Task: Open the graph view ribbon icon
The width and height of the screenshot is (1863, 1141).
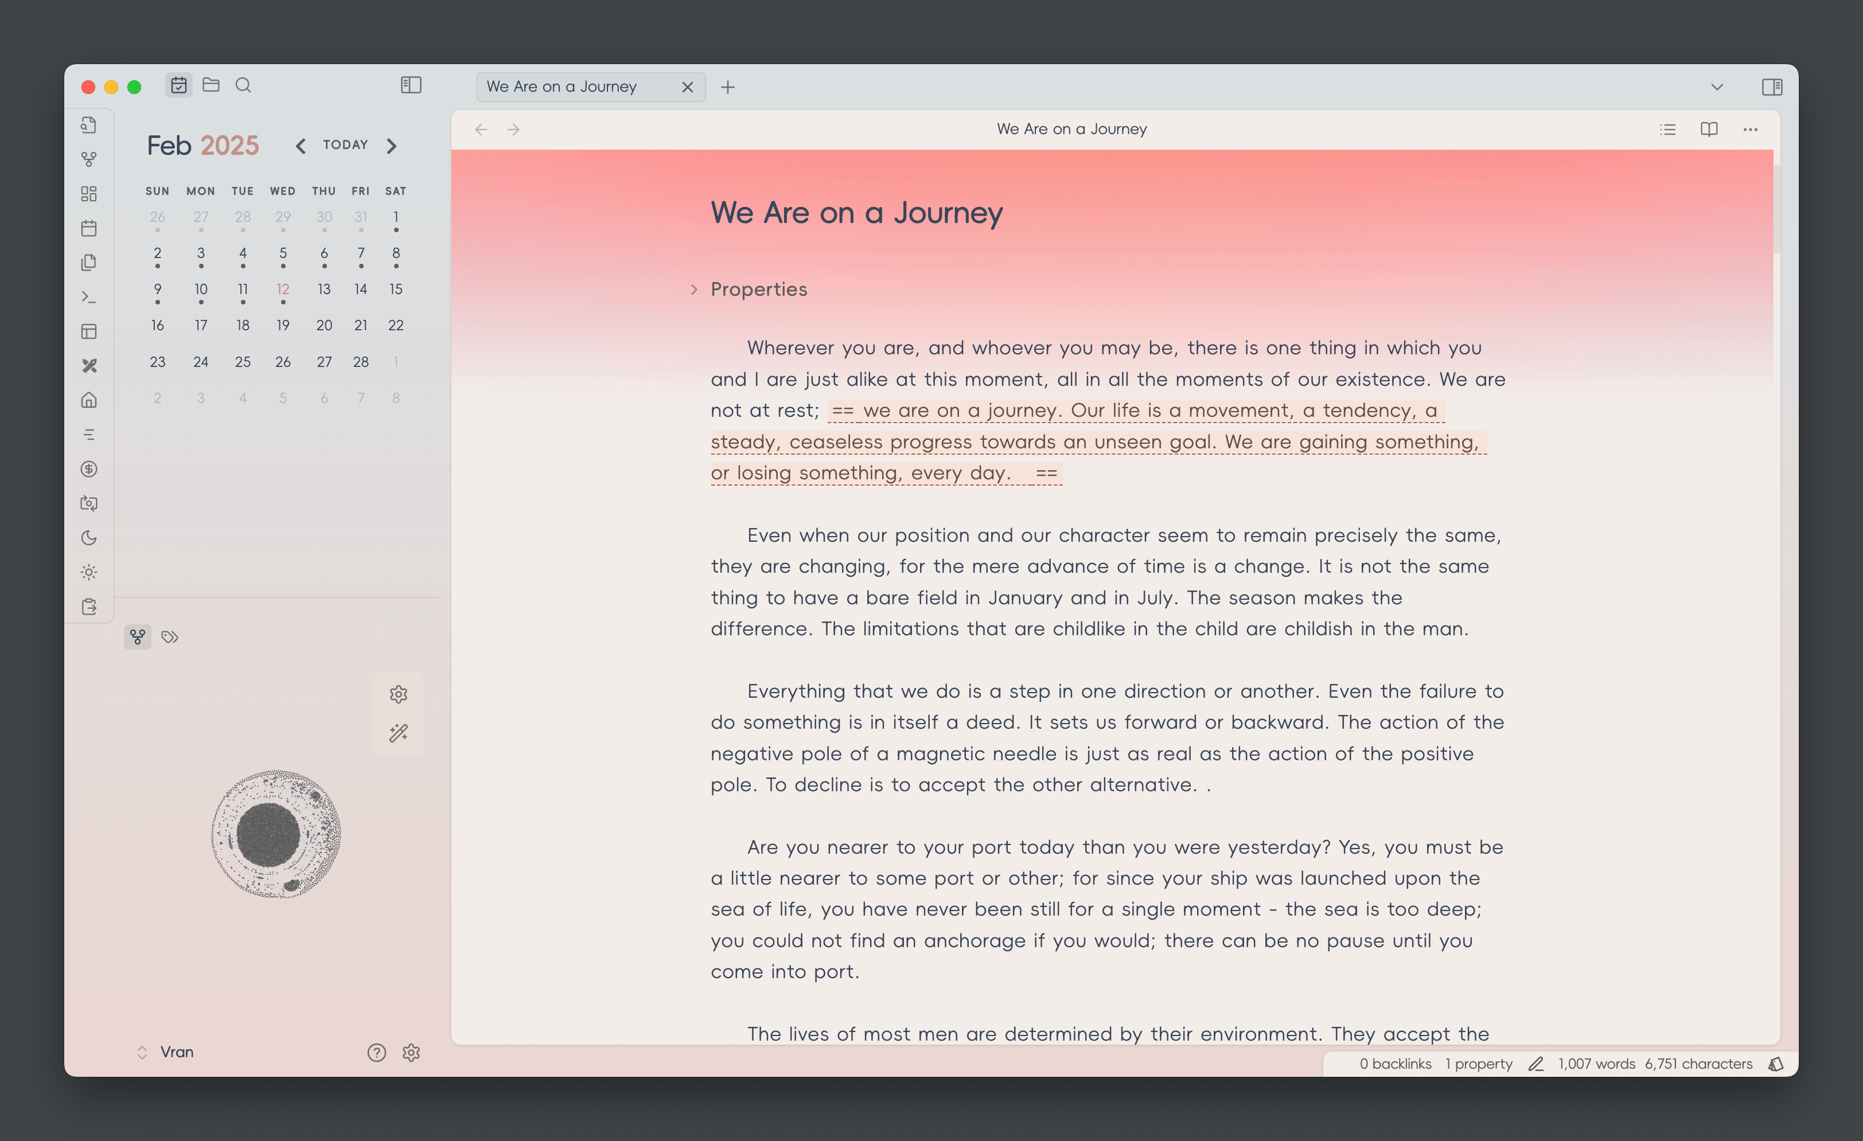Action: click(88, 159)
